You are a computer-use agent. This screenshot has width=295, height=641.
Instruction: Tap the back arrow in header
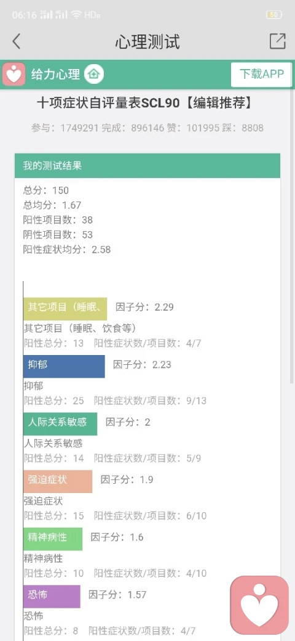(17, 41)
